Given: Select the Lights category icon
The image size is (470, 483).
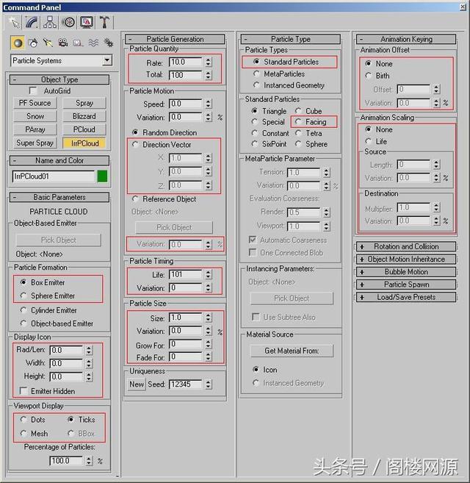Looking at the screenshot, I should pos(48,43).
